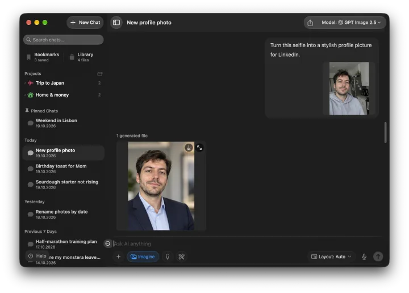Click the new project folder icon
The image size is (409, 293).
point(99,74)
